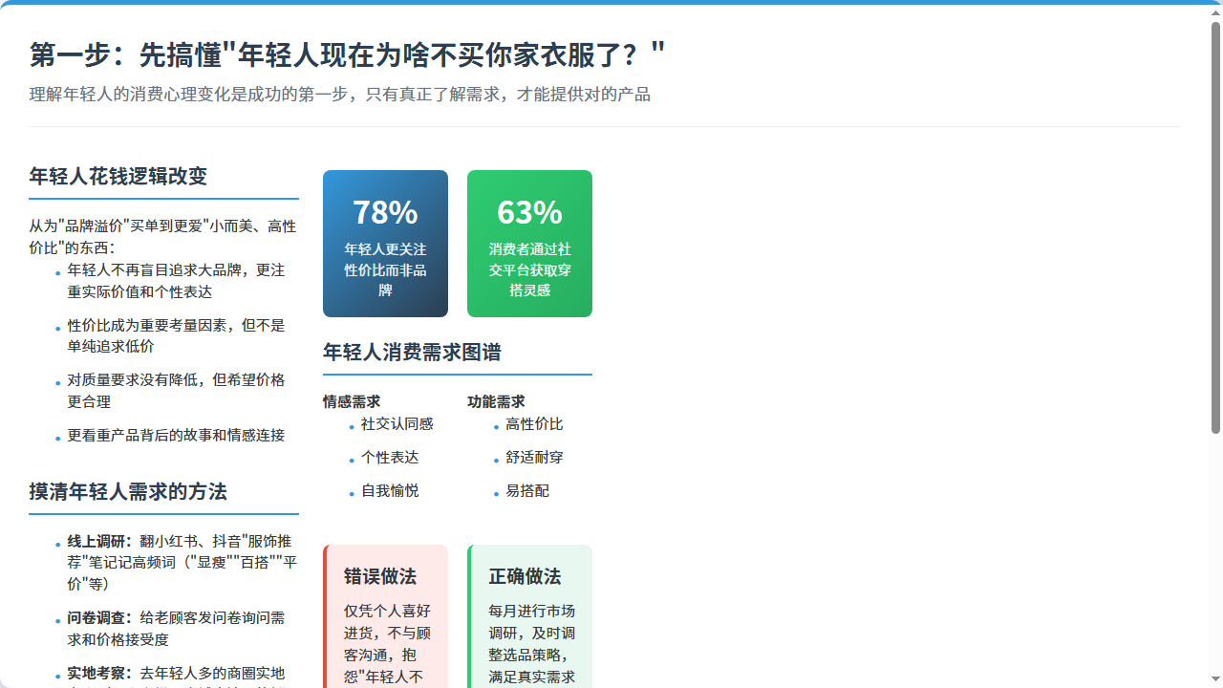The image size is (1223, 688).
Task: Select the 自我愉悦 list item
Action: (389, 491)
